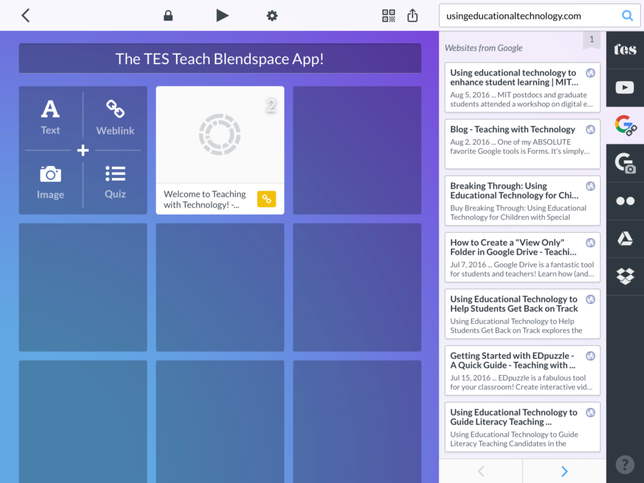Viewport: 644px width, 483px height.
Task: Tap the lock privacy icon
Action: [x=168, y=16]
